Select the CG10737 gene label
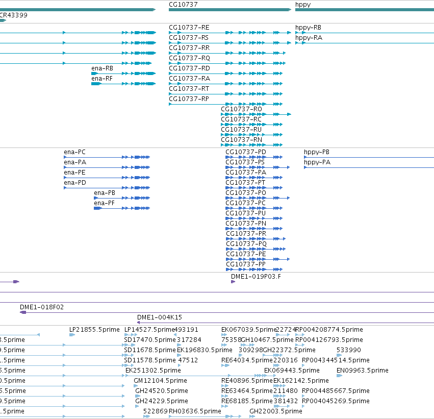The image size is (434, 419). point(183,5)
